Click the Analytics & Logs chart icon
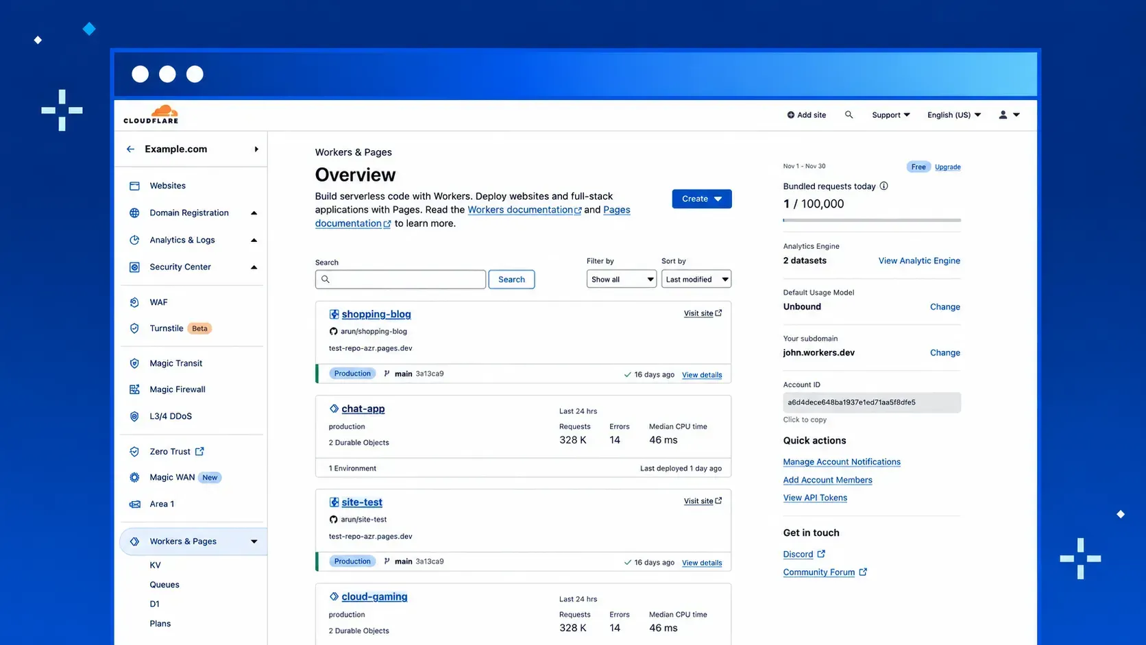Image resolution: width=1146 pixels, height=645 pixels. coord(134,240)
